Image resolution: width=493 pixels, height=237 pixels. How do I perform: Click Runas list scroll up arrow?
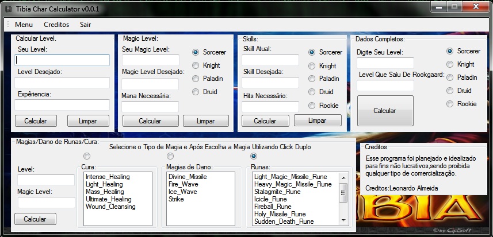tap(343, 177)
